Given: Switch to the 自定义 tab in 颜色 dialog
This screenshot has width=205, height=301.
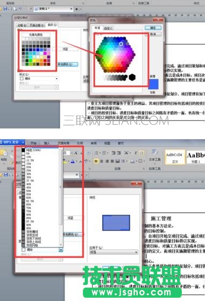Looking at the screenshot, I should pyautogui.click(x=108, y=28).
